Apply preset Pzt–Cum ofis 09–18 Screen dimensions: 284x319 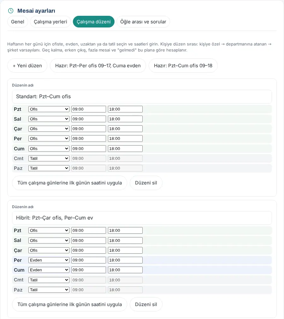tap(183, 66)
